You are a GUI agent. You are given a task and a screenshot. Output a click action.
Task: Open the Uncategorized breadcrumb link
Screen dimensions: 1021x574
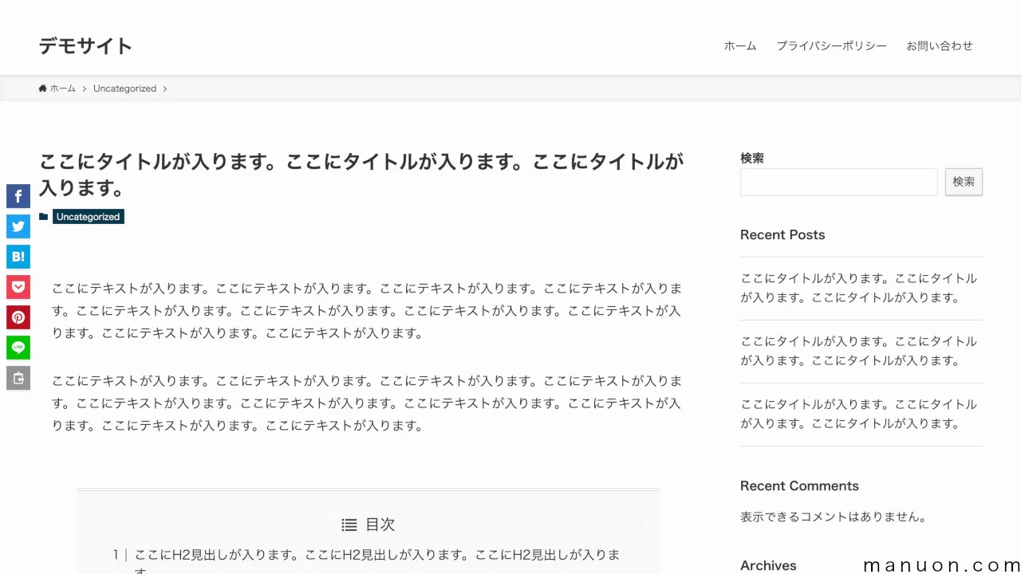[124, 88]
